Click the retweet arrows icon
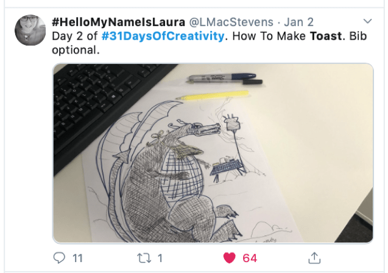388x273 pixels. 144,258
